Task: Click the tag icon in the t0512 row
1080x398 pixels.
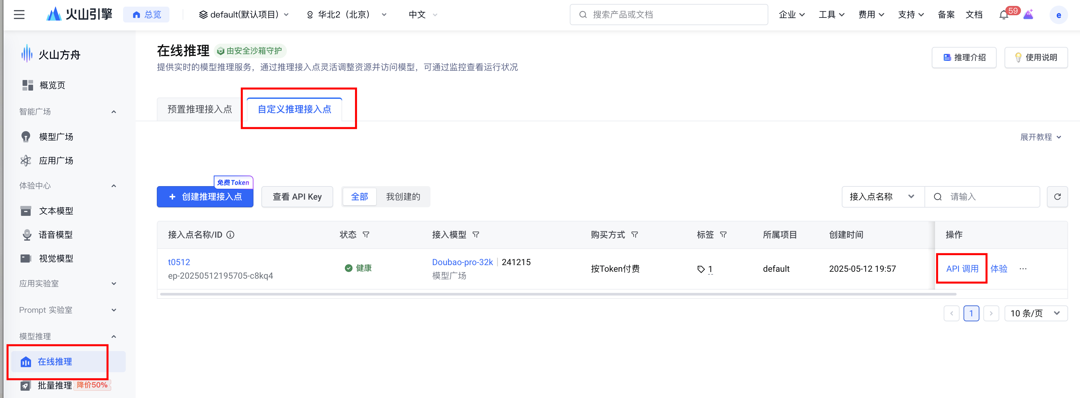Action: 700,269
